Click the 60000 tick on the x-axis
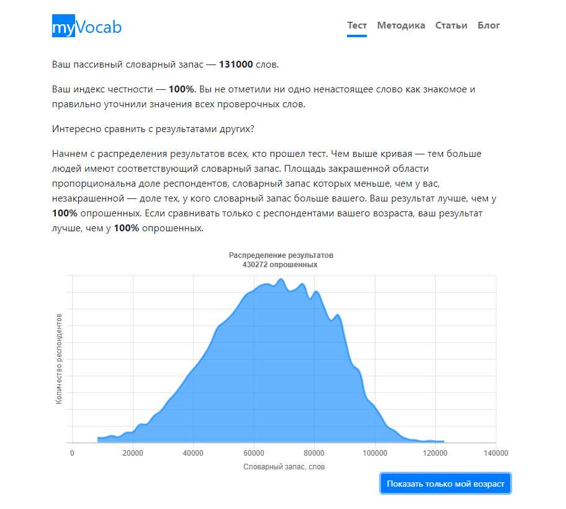Image resolution: width=566 pixels, height=509 pixels. 254,453
